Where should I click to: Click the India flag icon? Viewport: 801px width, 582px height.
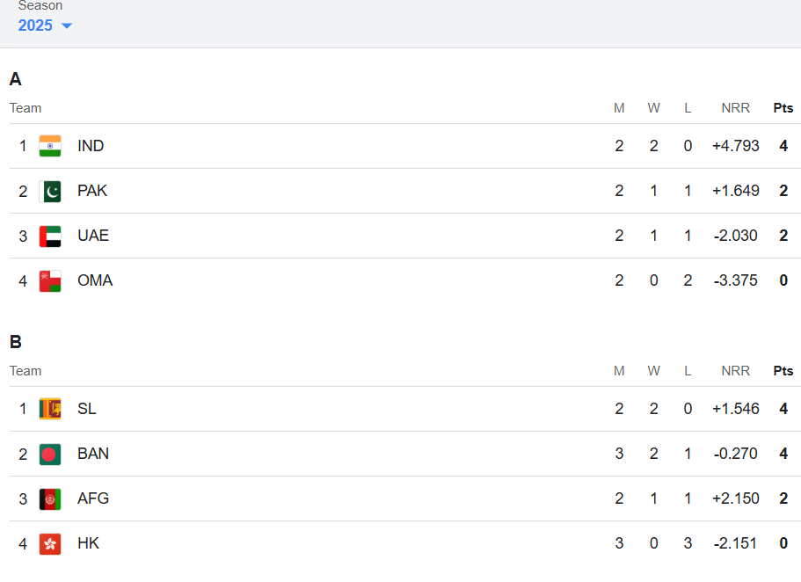50,145
